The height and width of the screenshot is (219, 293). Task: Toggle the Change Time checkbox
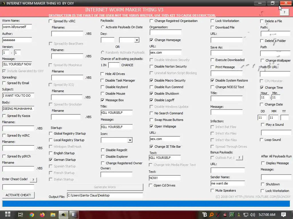(262, 88)
